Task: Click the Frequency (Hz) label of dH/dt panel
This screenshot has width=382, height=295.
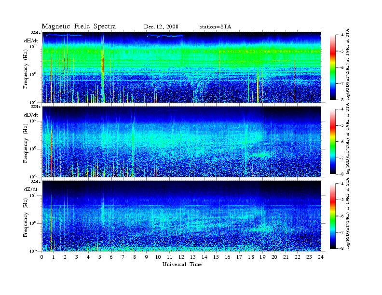Action: [x=26, y=69]
